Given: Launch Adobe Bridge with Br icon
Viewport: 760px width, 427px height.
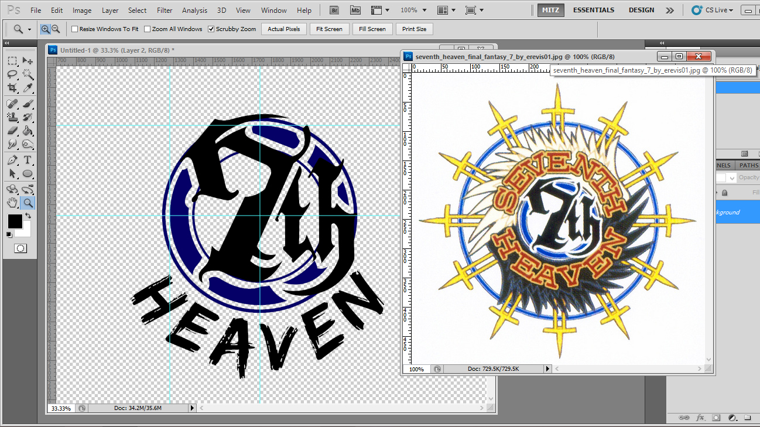Looking at the screenshot, I should tap(334, 10).
